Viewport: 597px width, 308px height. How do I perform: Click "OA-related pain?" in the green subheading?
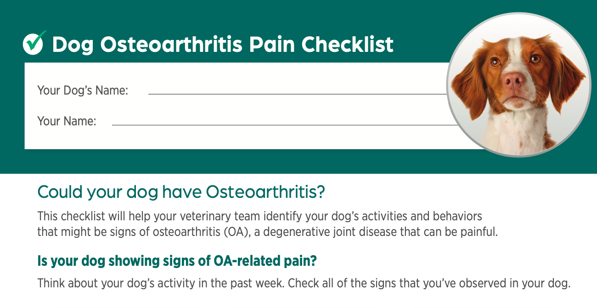[x=265, y=261]
